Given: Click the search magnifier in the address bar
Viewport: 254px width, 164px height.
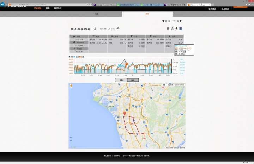Looking at the screenshot, I should 87,5.
